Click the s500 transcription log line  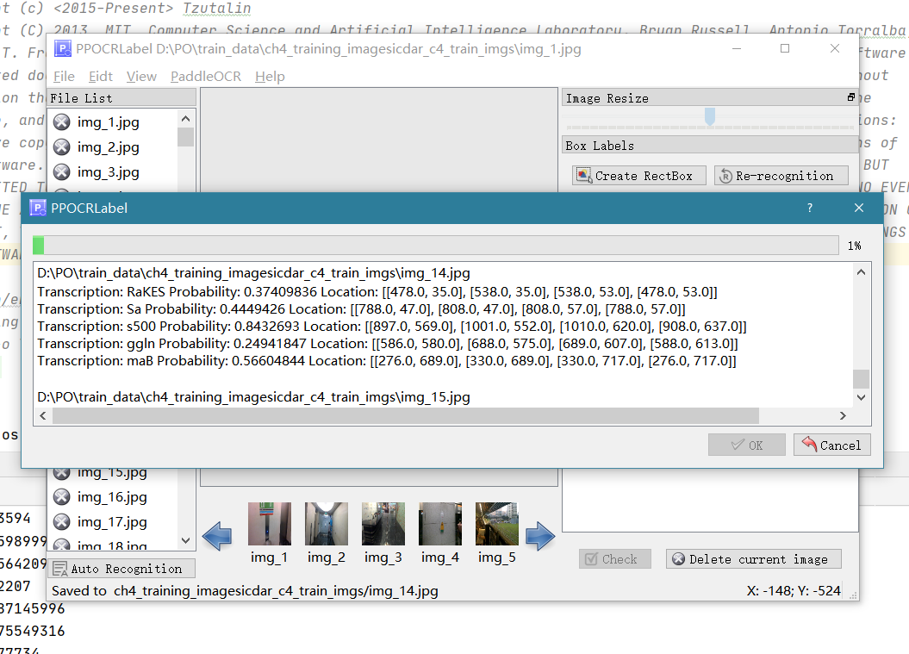(392, 327)
